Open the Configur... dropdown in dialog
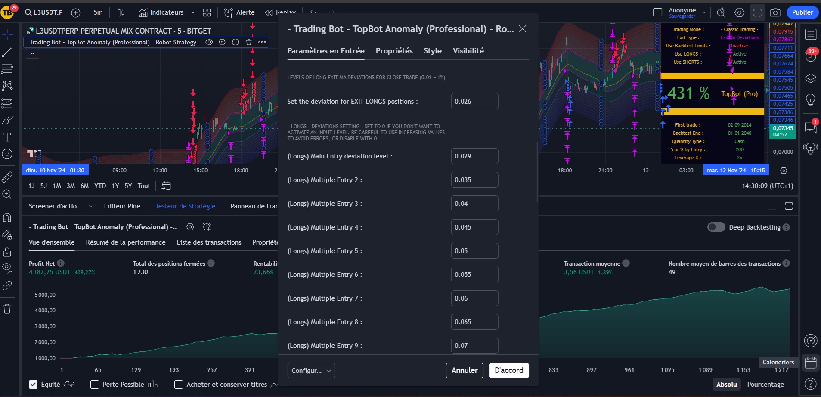The height and width of the screenshot is (397, 821). pos(311,370)
